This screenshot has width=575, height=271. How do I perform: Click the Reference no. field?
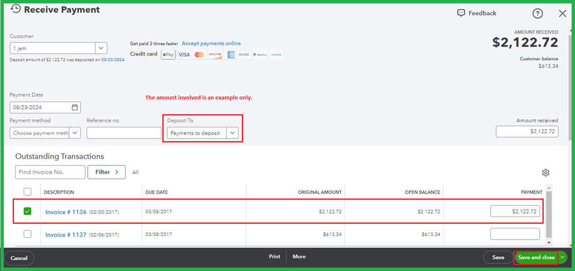(x=124, y=133)
